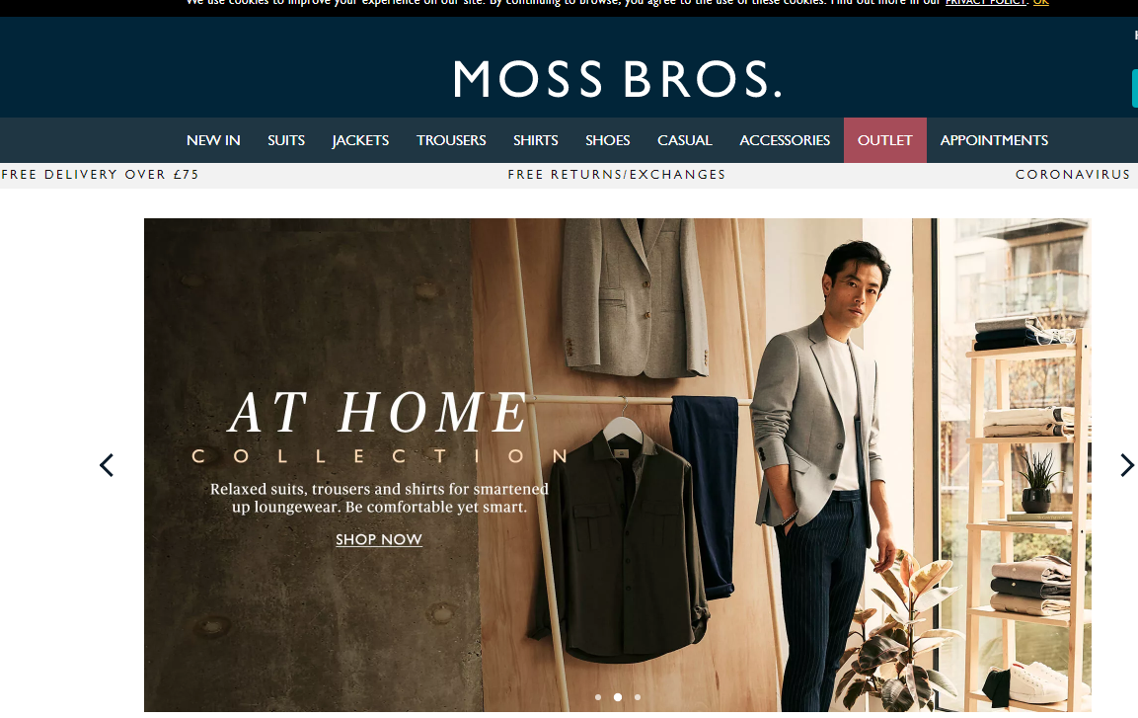1138x718 pixels.
Task: Open the Jackets menu
Action: click(x=360, y=140)
